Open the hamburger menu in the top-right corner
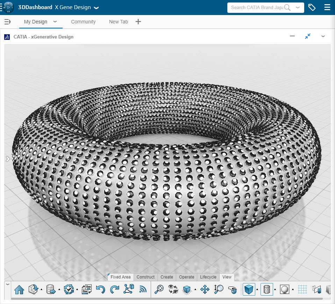 pyautogui.click(x=327, y=7)
